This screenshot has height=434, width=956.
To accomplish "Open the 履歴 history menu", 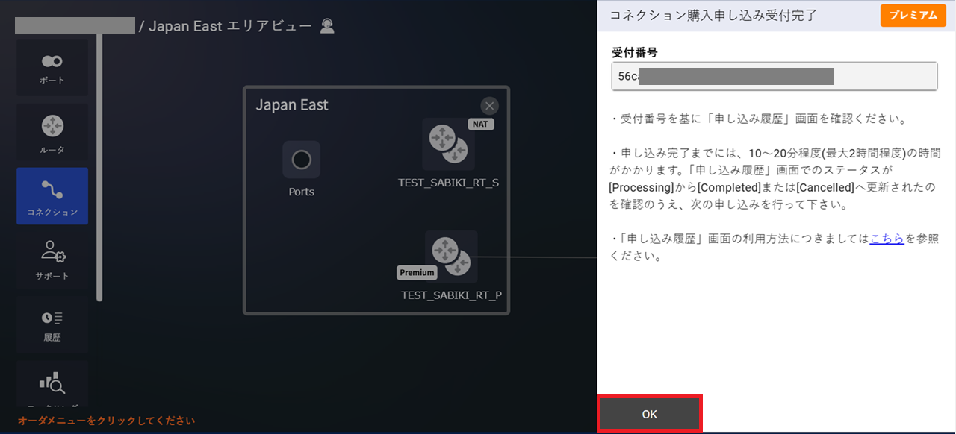I will point(52,324).
